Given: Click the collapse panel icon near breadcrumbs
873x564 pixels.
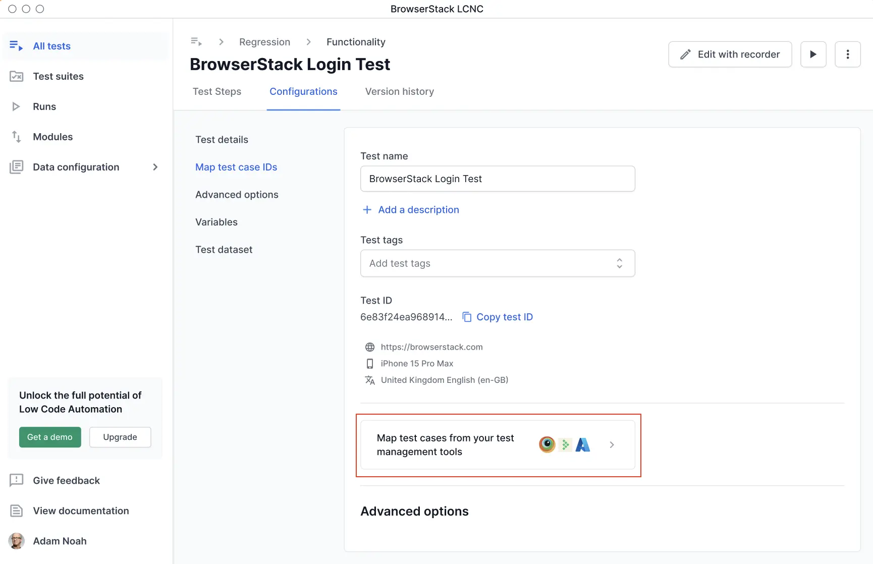Looking at the screenshot, I should point(196,41).
